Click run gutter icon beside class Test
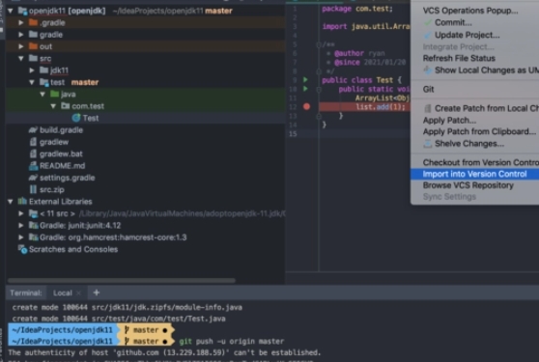Screen dimensions: 539x362 (305, 80)
